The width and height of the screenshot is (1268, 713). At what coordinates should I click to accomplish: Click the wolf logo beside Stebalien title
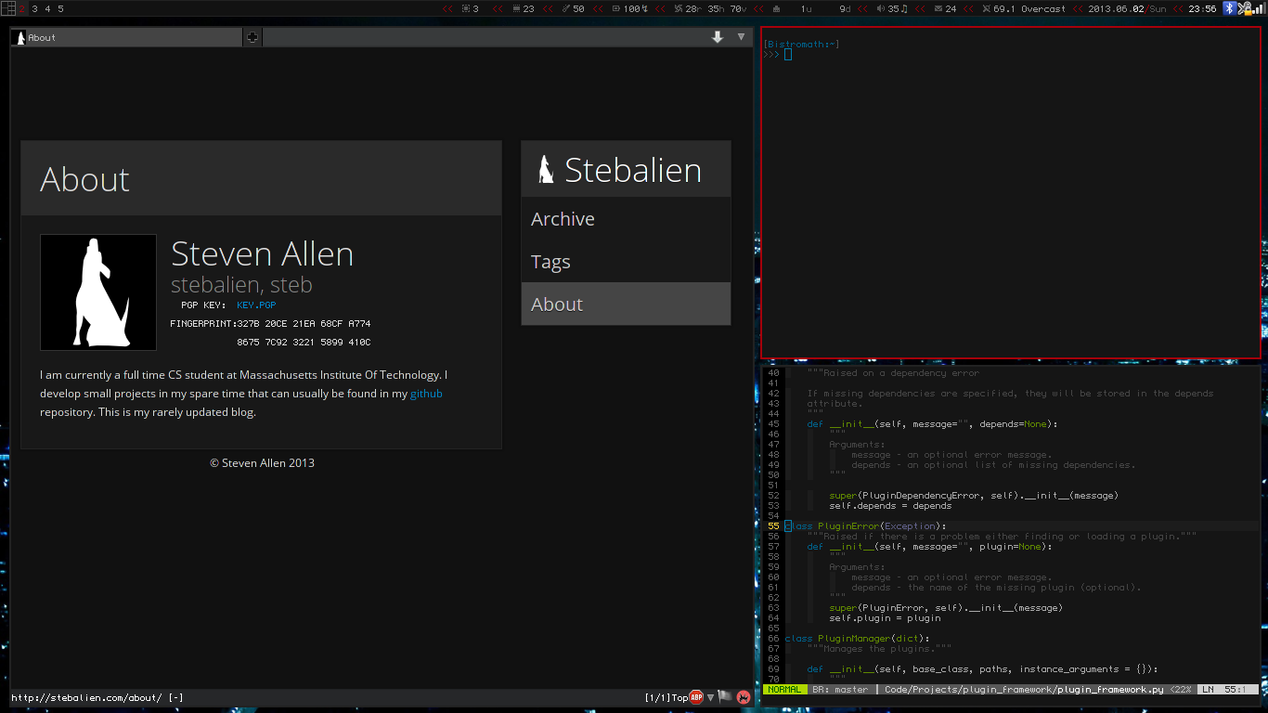pos(547,170)
